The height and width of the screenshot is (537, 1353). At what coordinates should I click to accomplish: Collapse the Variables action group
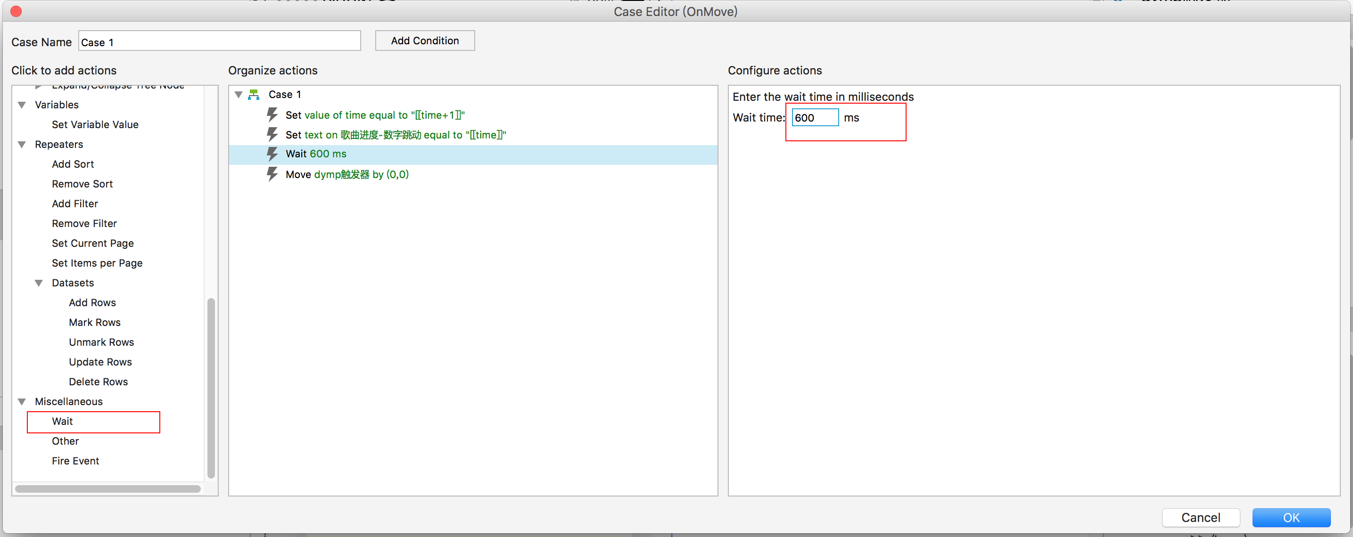(x=22, y=105)
